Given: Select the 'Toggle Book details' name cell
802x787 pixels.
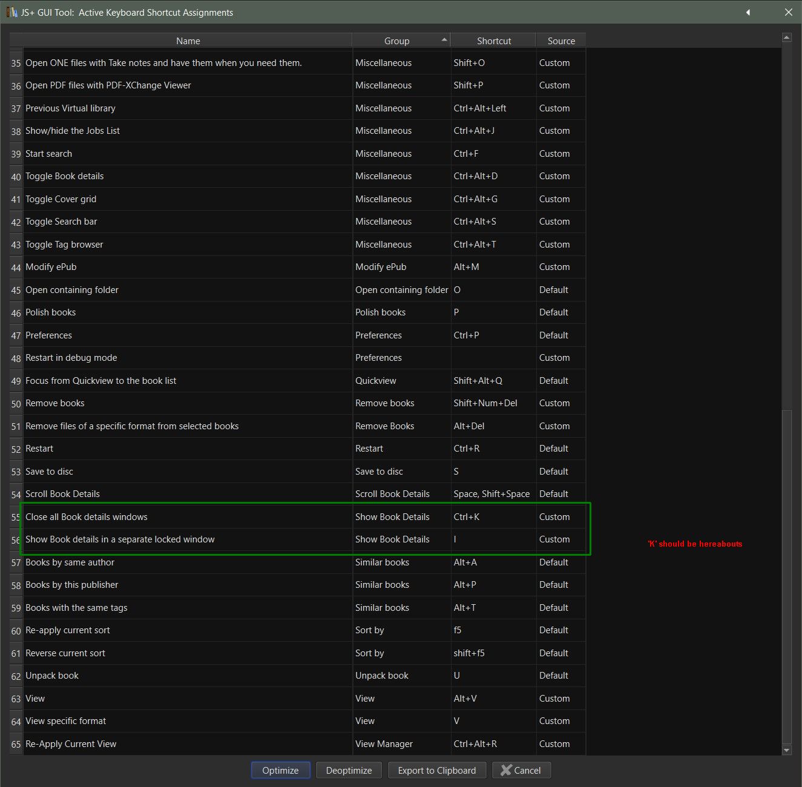Looking at the screenshot, I should coord(188,176).
